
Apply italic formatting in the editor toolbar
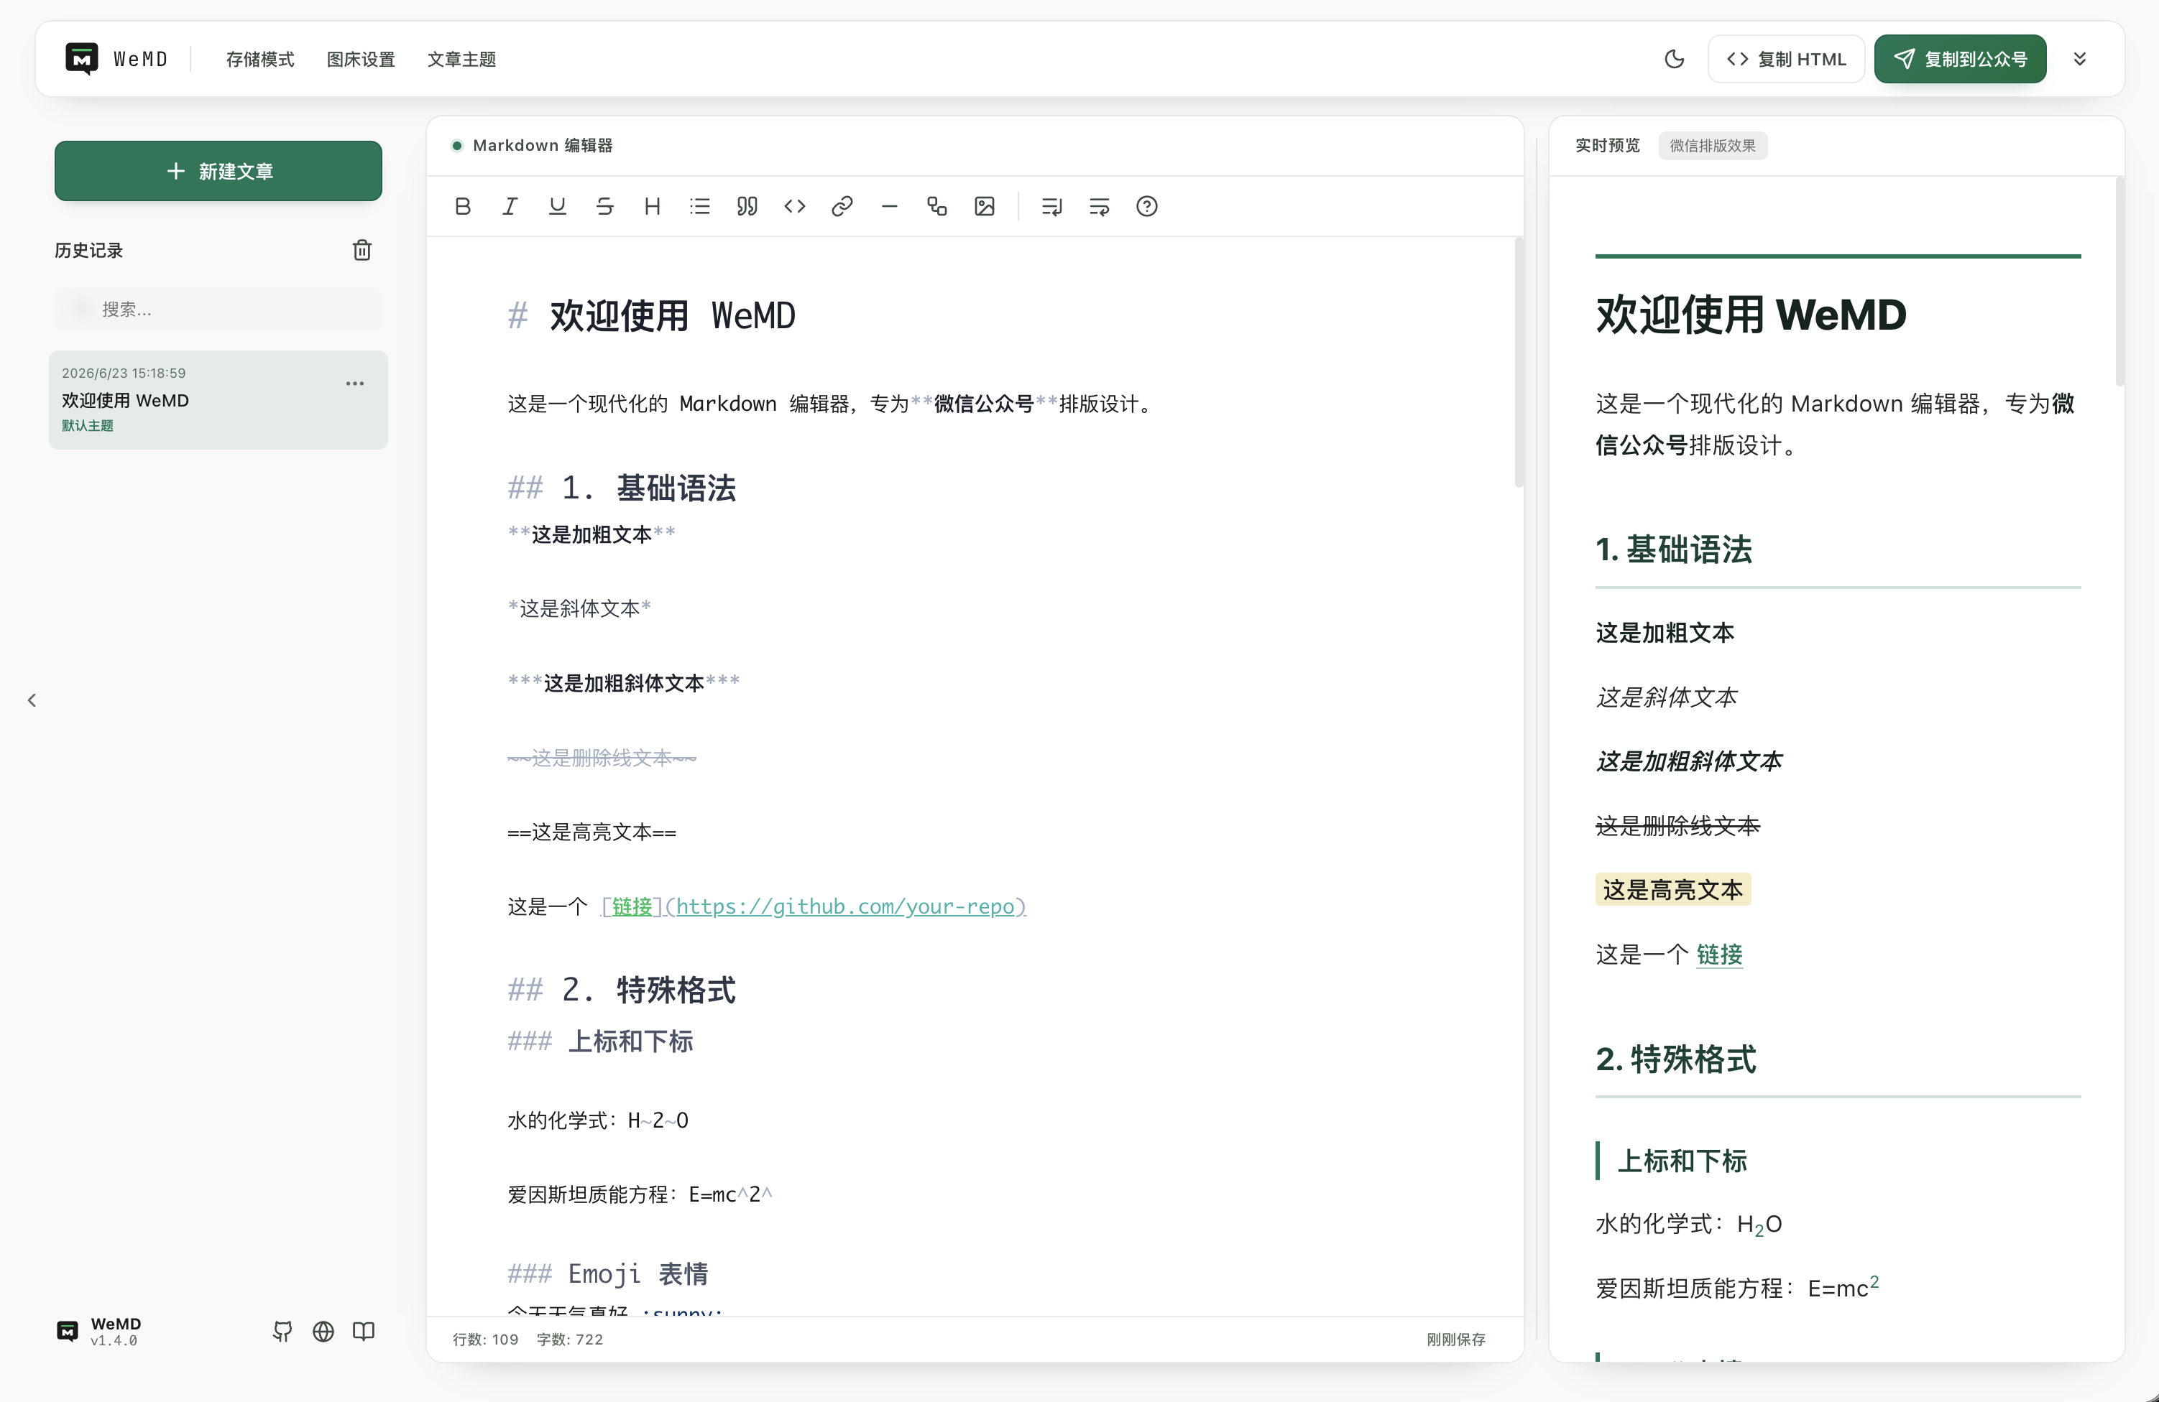[x=510, y=207]
